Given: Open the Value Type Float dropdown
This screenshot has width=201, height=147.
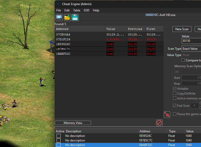Looking at the screenshot, I should (191, 55).
